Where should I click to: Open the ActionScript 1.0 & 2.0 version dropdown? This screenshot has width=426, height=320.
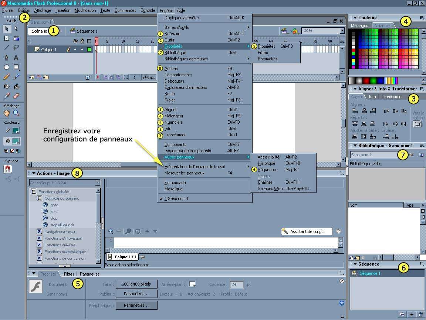pyautogui.click(x=98, y=183)
